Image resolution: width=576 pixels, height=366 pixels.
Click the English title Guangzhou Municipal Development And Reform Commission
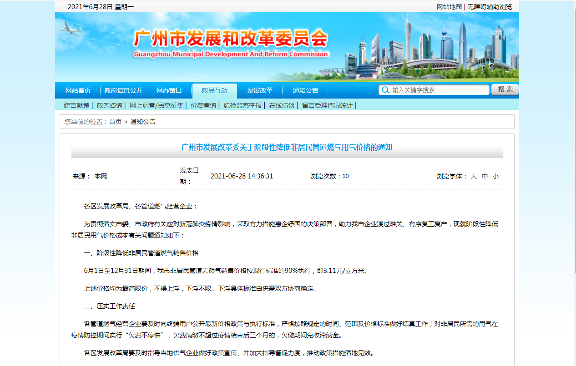[231, 54]
